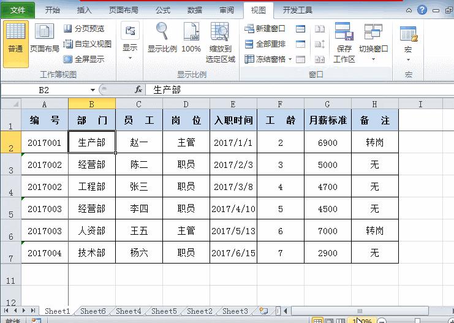Switch to sheet tab Sheet3
Viewport: 454px width, 323px height.
235,311
